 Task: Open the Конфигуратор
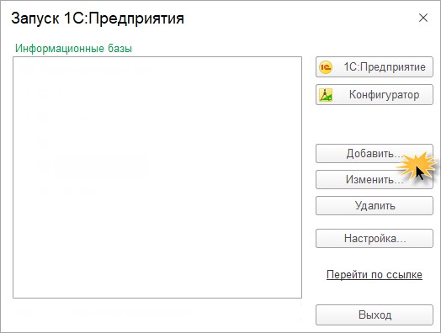click(x=375, y=95)
